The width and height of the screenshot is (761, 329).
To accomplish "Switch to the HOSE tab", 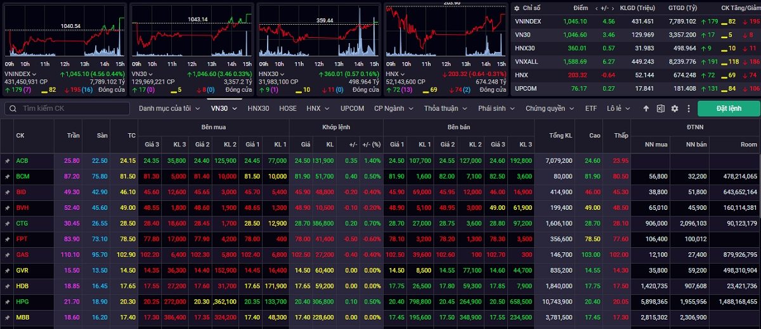I will click(288, 108).
